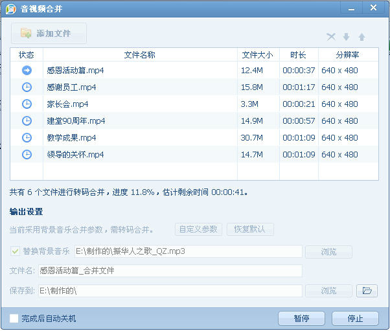Select file 教学成果.mp4
The image size is (390, 331).
pos(71,137)
